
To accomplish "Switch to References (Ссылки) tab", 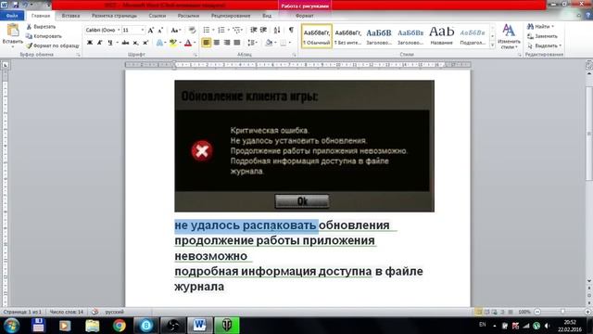I will pyautogui.click(x=158, y=16).
